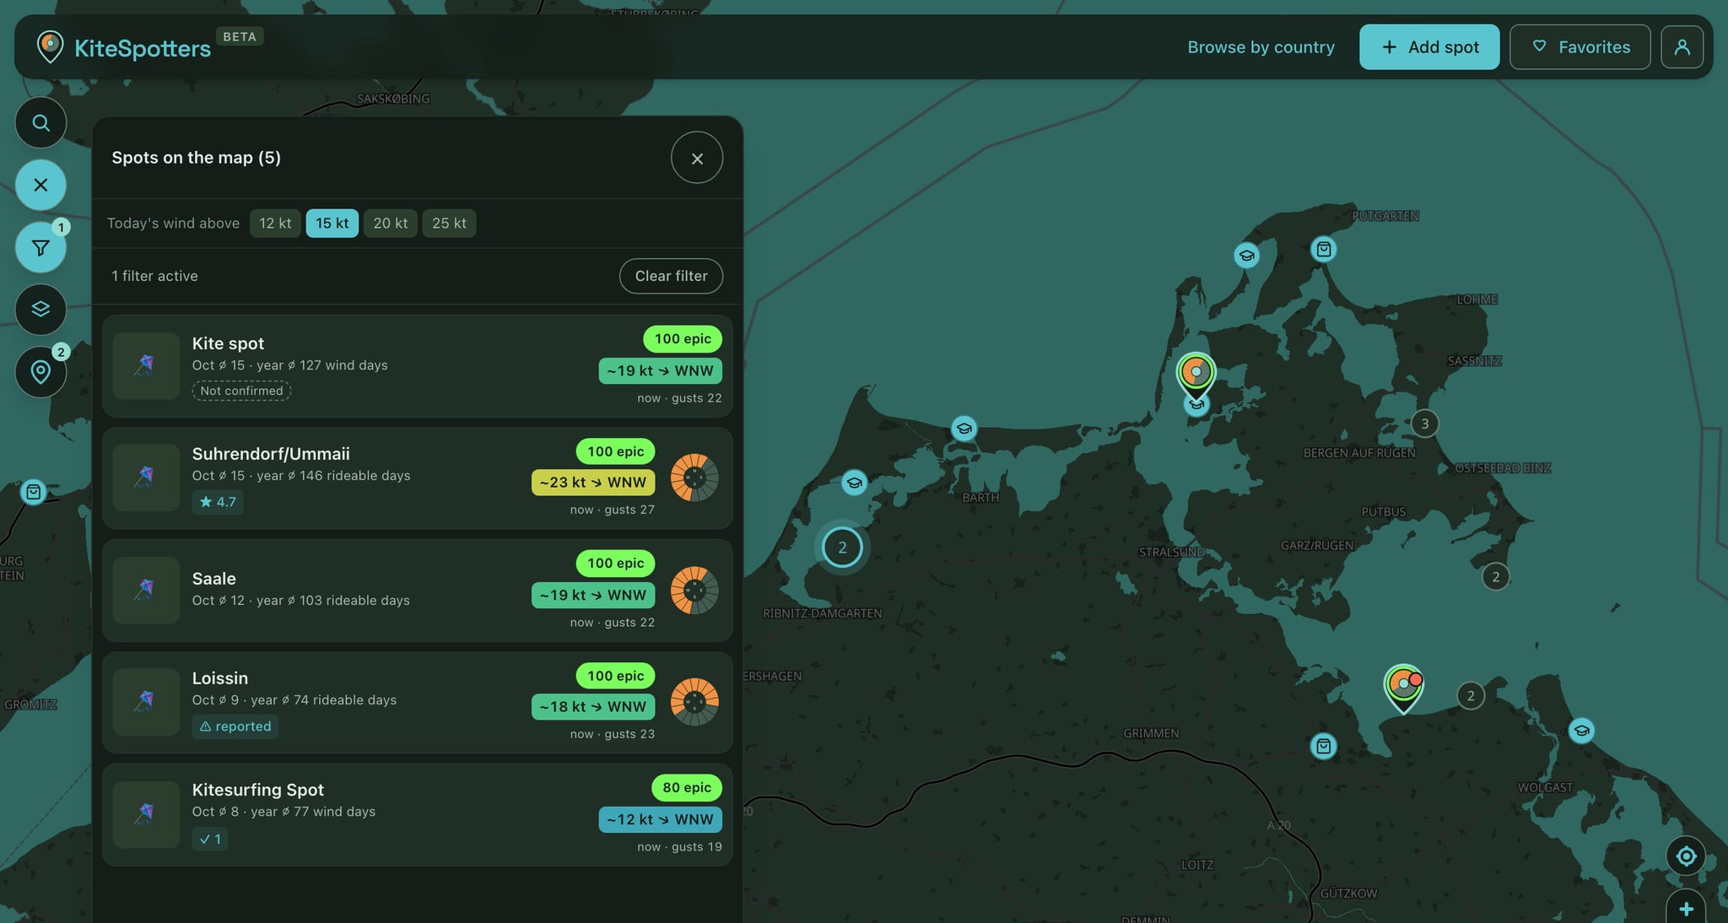
Task: Click the shop marker near Putgarten
Action: coord(1324,249)
